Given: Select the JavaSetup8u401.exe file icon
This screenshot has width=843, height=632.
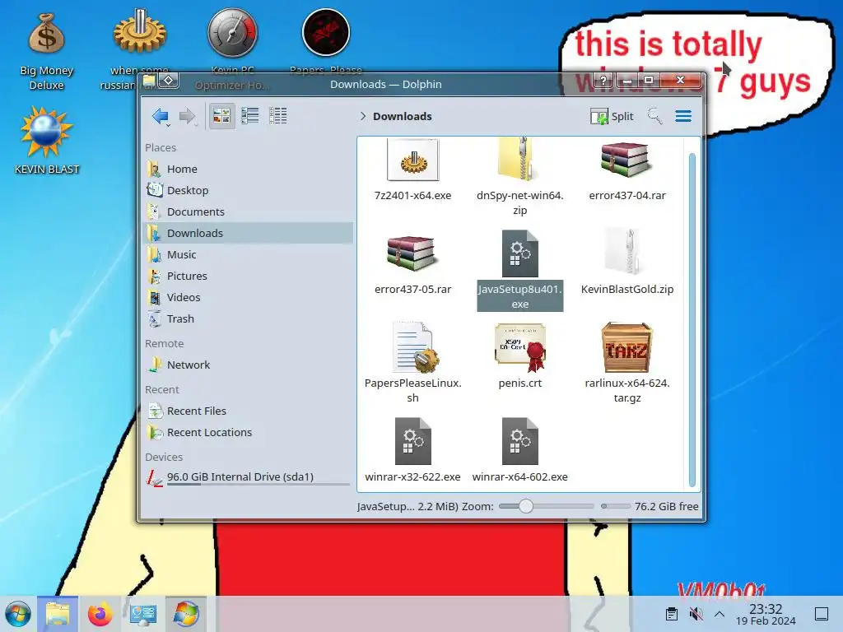Looking at the screenshot, I should pyautogui.click(x=520, y=253).
